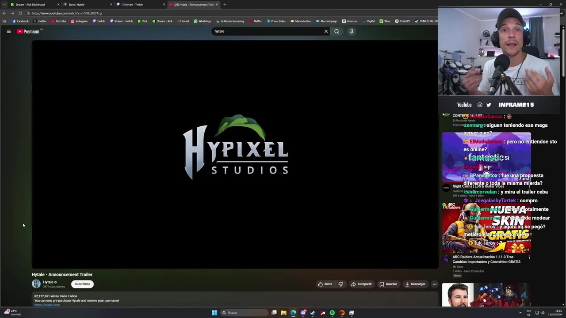Viewport: 566px width, 318px height.
Task: Expand the tab search dropdown arrow
Action: [x=4, y=4]
